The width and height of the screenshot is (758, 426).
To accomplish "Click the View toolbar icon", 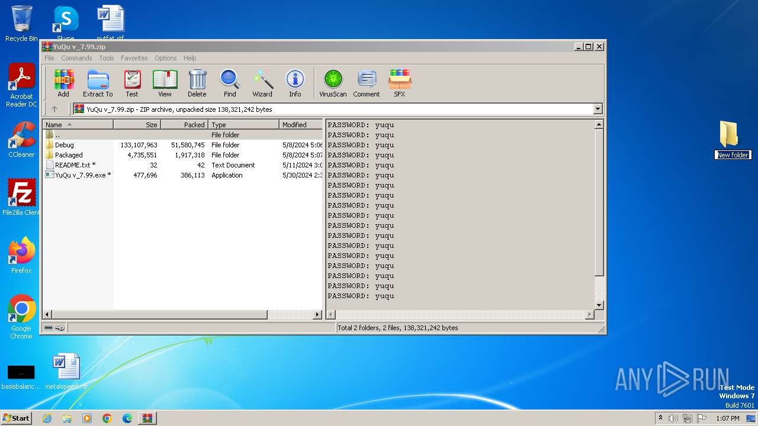I will (165, 83).
